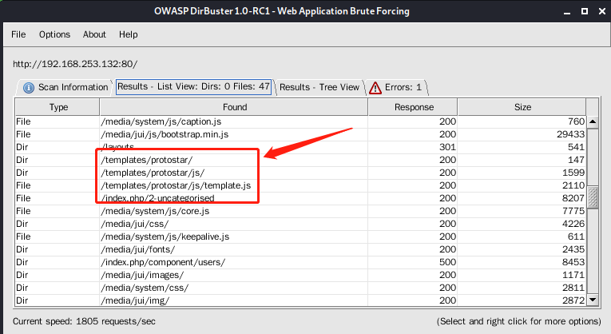
Task: Click the vertical scrollbar thumb
Action: 593,197
